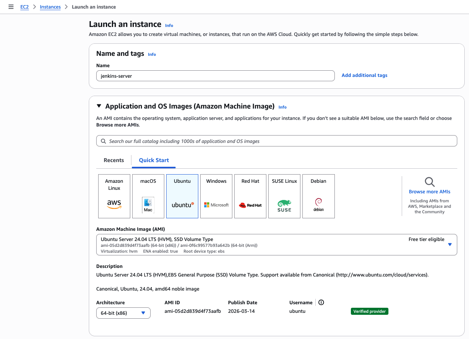Select the SUSE Linux AMI tile
469x339 pixels.
pyautogui.click(x=284, y=196)
